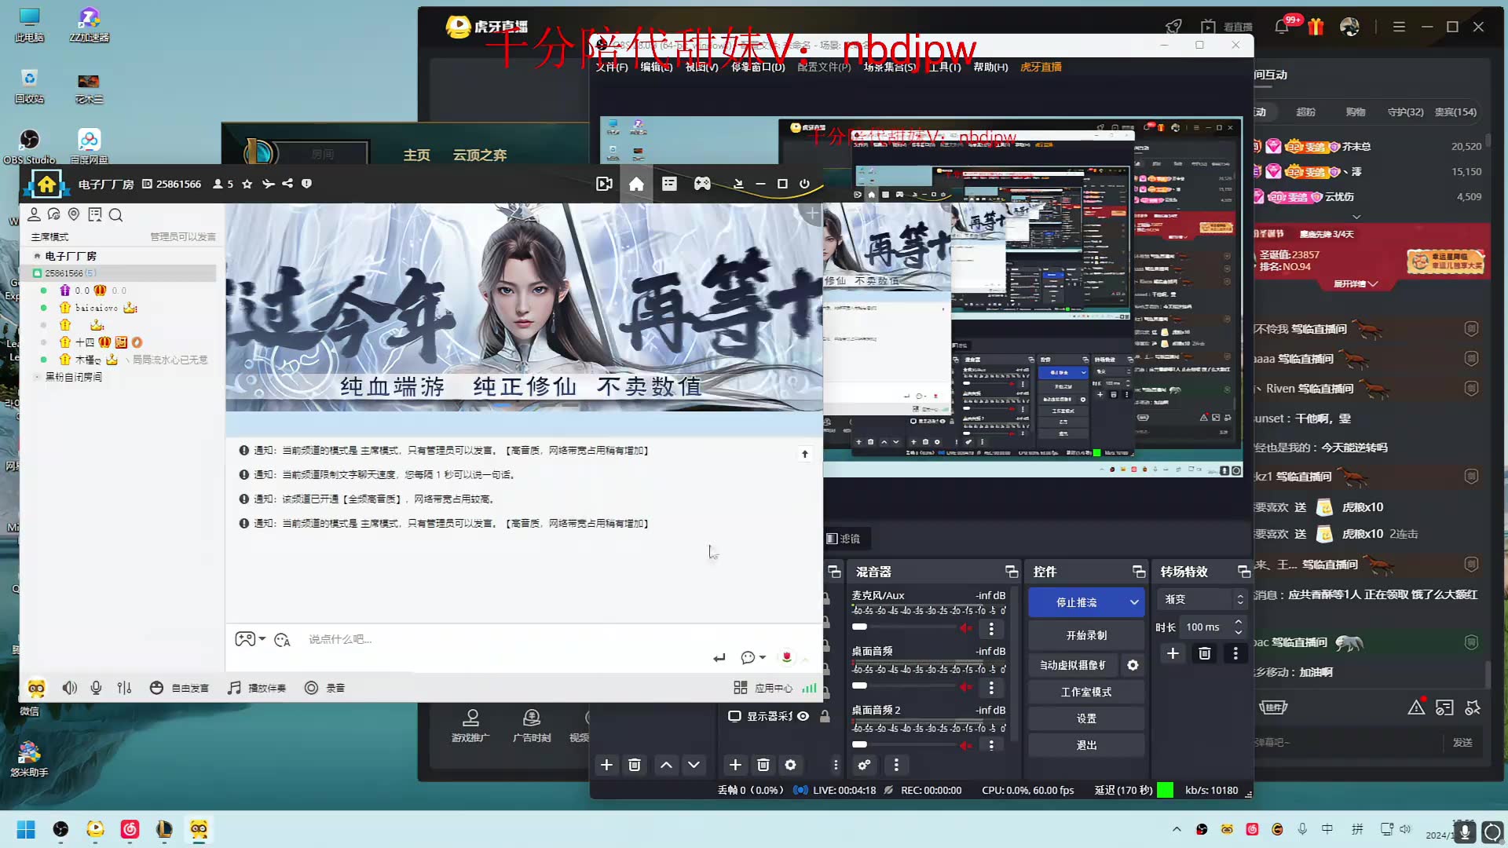Open the contacts person icon in YY sidebar
Viewport: 1508px width, 848px height.
pos(34,214)
